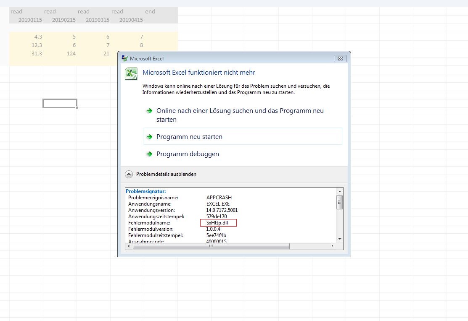Choose "Programm debuggen" option
Viewport: 468px width, 321px height.
point(243,154)
